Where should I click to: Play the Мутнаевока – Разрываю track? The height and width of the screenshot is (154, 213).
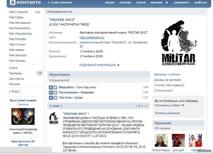point(51,92)
